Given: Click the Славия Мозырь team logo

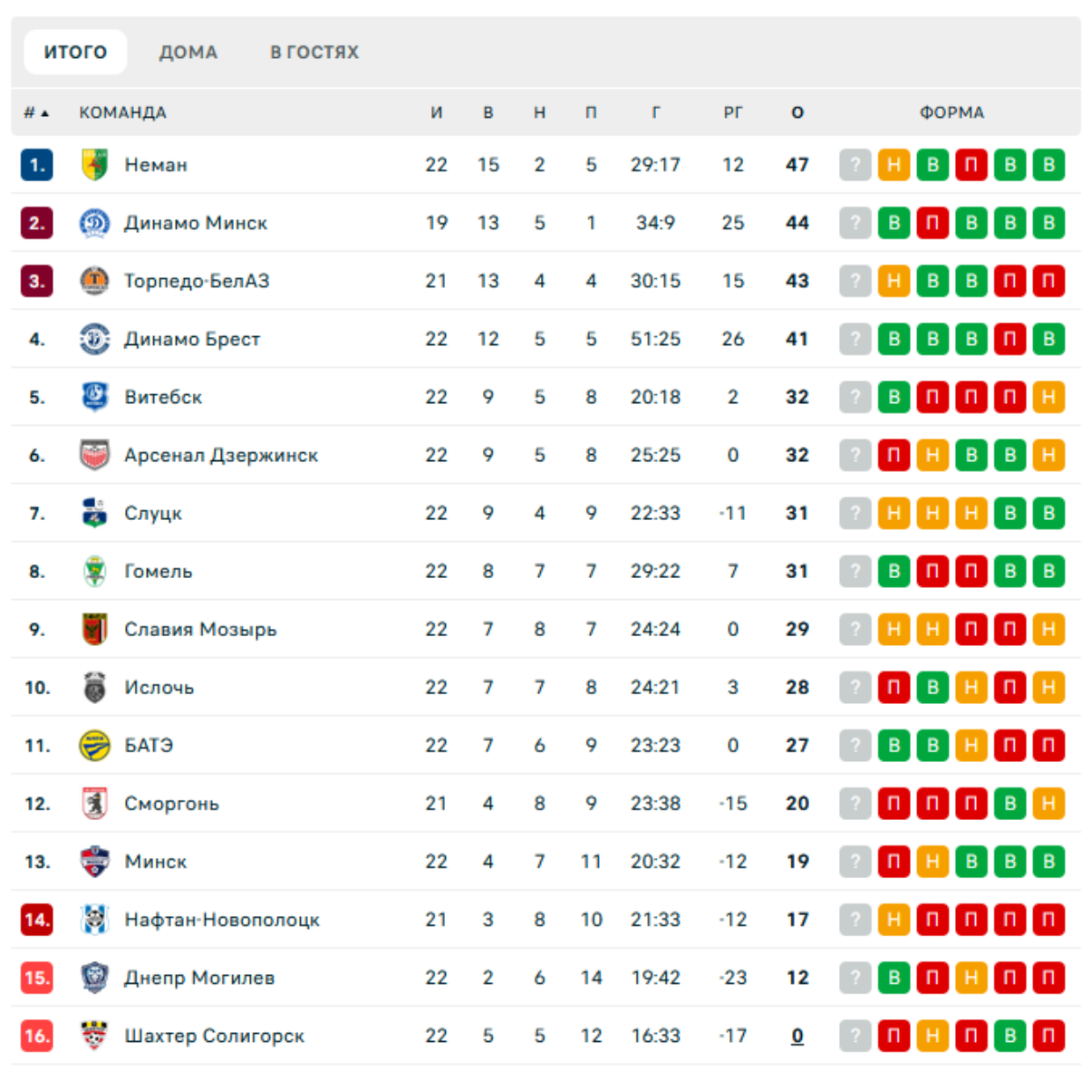Looking at the screenshot, I should click(94, 630).
